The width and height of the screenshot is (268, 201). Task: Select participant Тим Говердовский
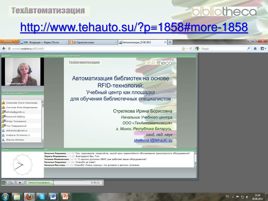[21, 126]
